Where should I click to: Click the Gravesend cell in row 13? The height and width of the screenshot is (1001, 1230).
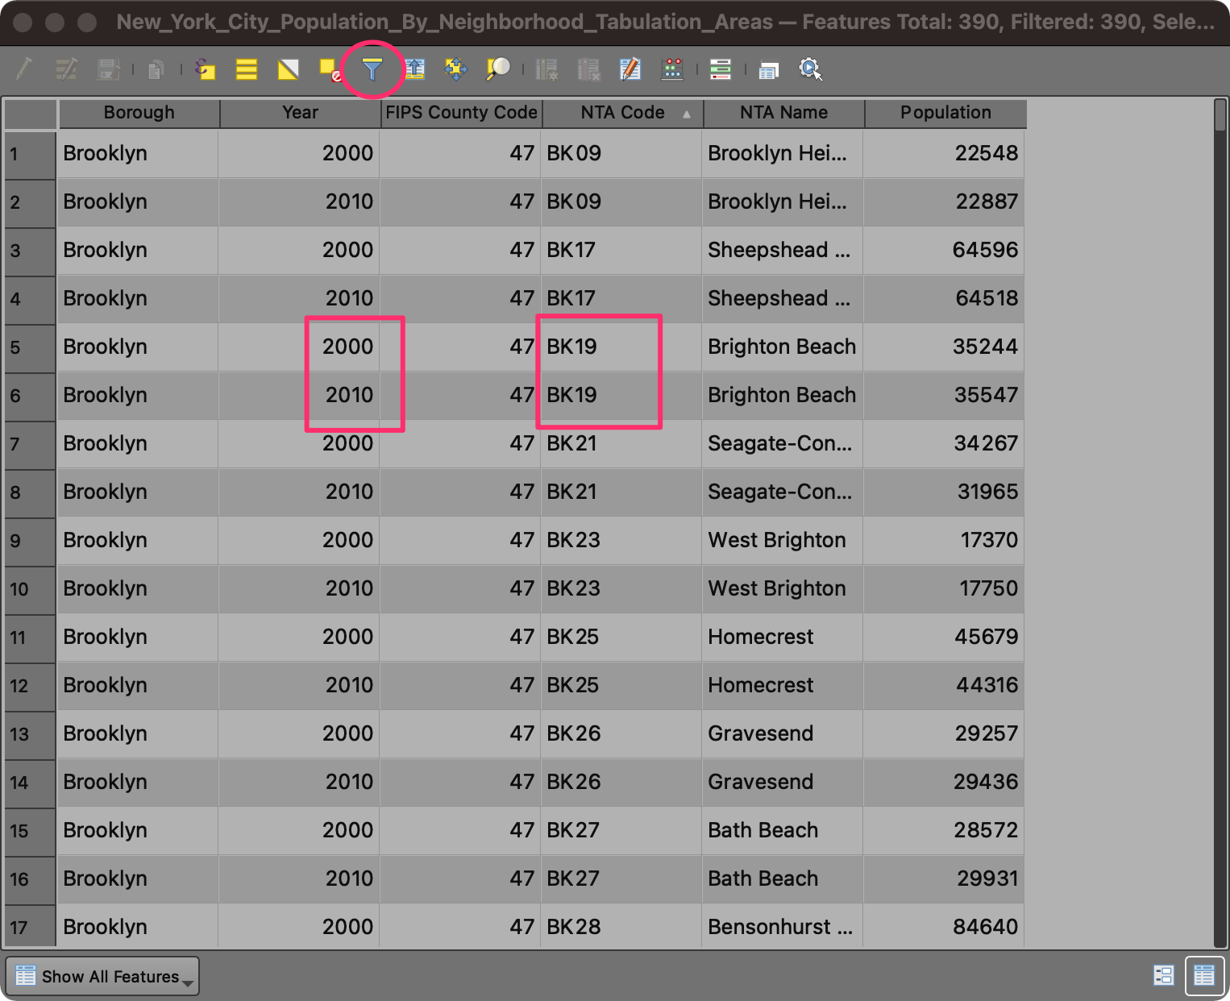point(783,734)
